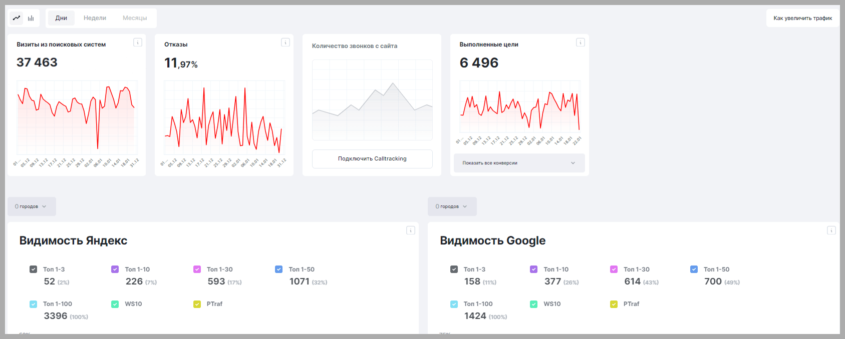Toggle PTraf checkbox in Яндекс

pos(197,304)
